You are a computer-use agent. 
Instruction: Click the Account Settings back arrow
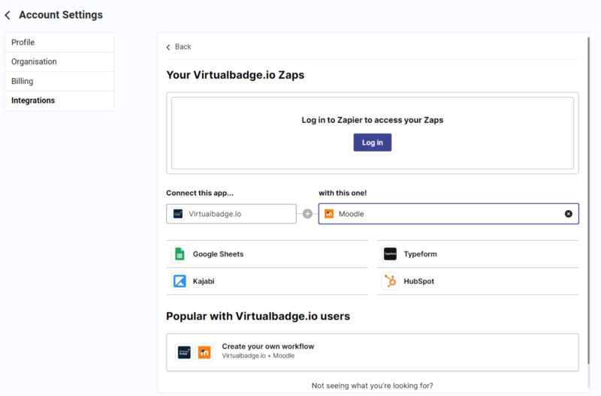[8, 15]
